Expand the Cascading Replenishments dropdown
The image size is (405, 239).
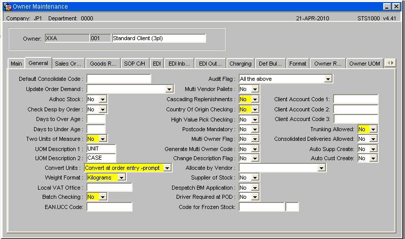pos(255,99)
